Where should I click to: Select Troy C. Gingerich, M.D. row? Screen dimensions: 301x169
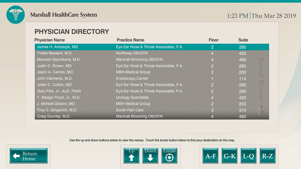[x=152, y=110]
